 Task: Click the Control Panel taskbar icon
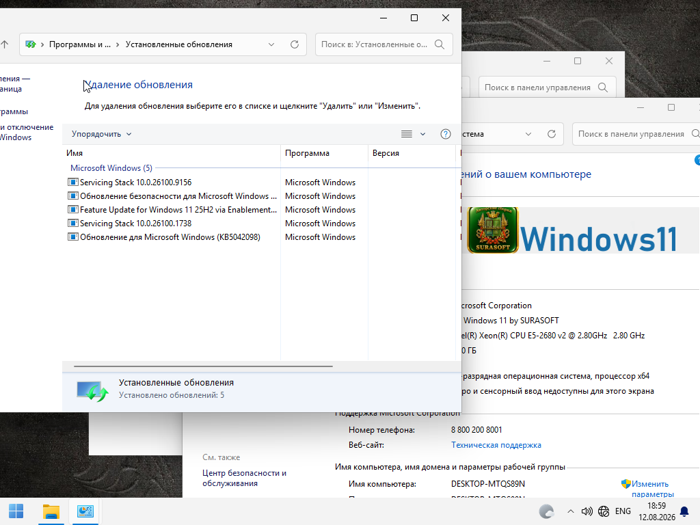tap(85, 511)
